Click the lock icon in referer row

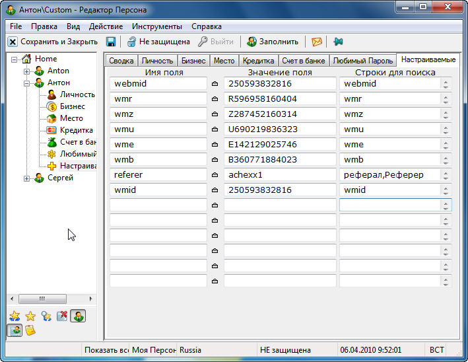click(x=215, y=175)
